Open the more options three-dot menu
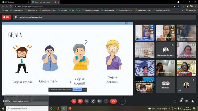 [106, 101]
